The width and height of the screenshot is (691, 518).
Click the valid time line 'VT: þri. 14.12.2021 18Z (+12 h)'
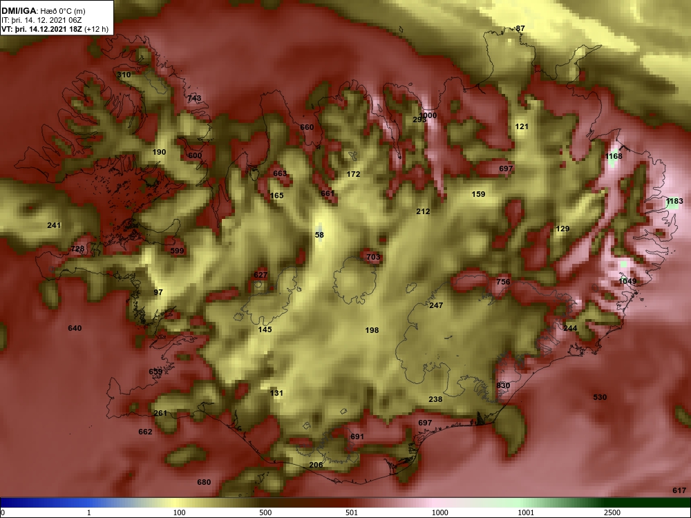55,29
